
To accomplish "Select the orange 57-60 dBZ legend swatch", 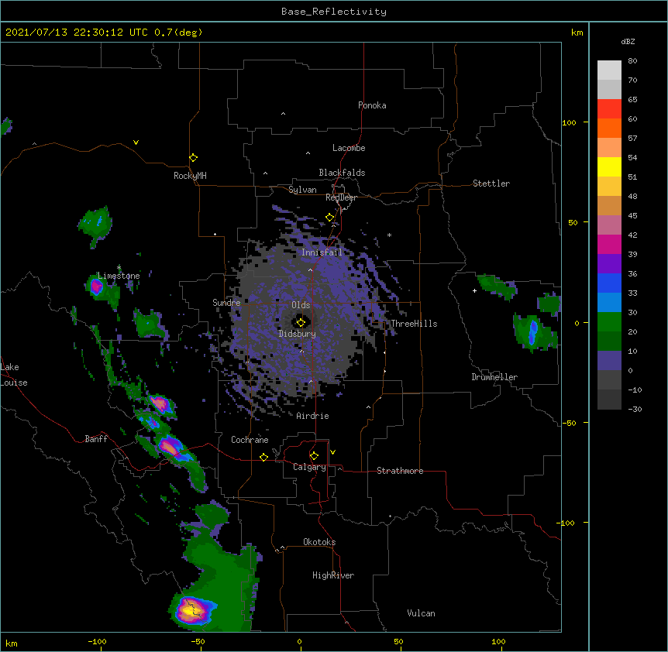I will (609, 128).
